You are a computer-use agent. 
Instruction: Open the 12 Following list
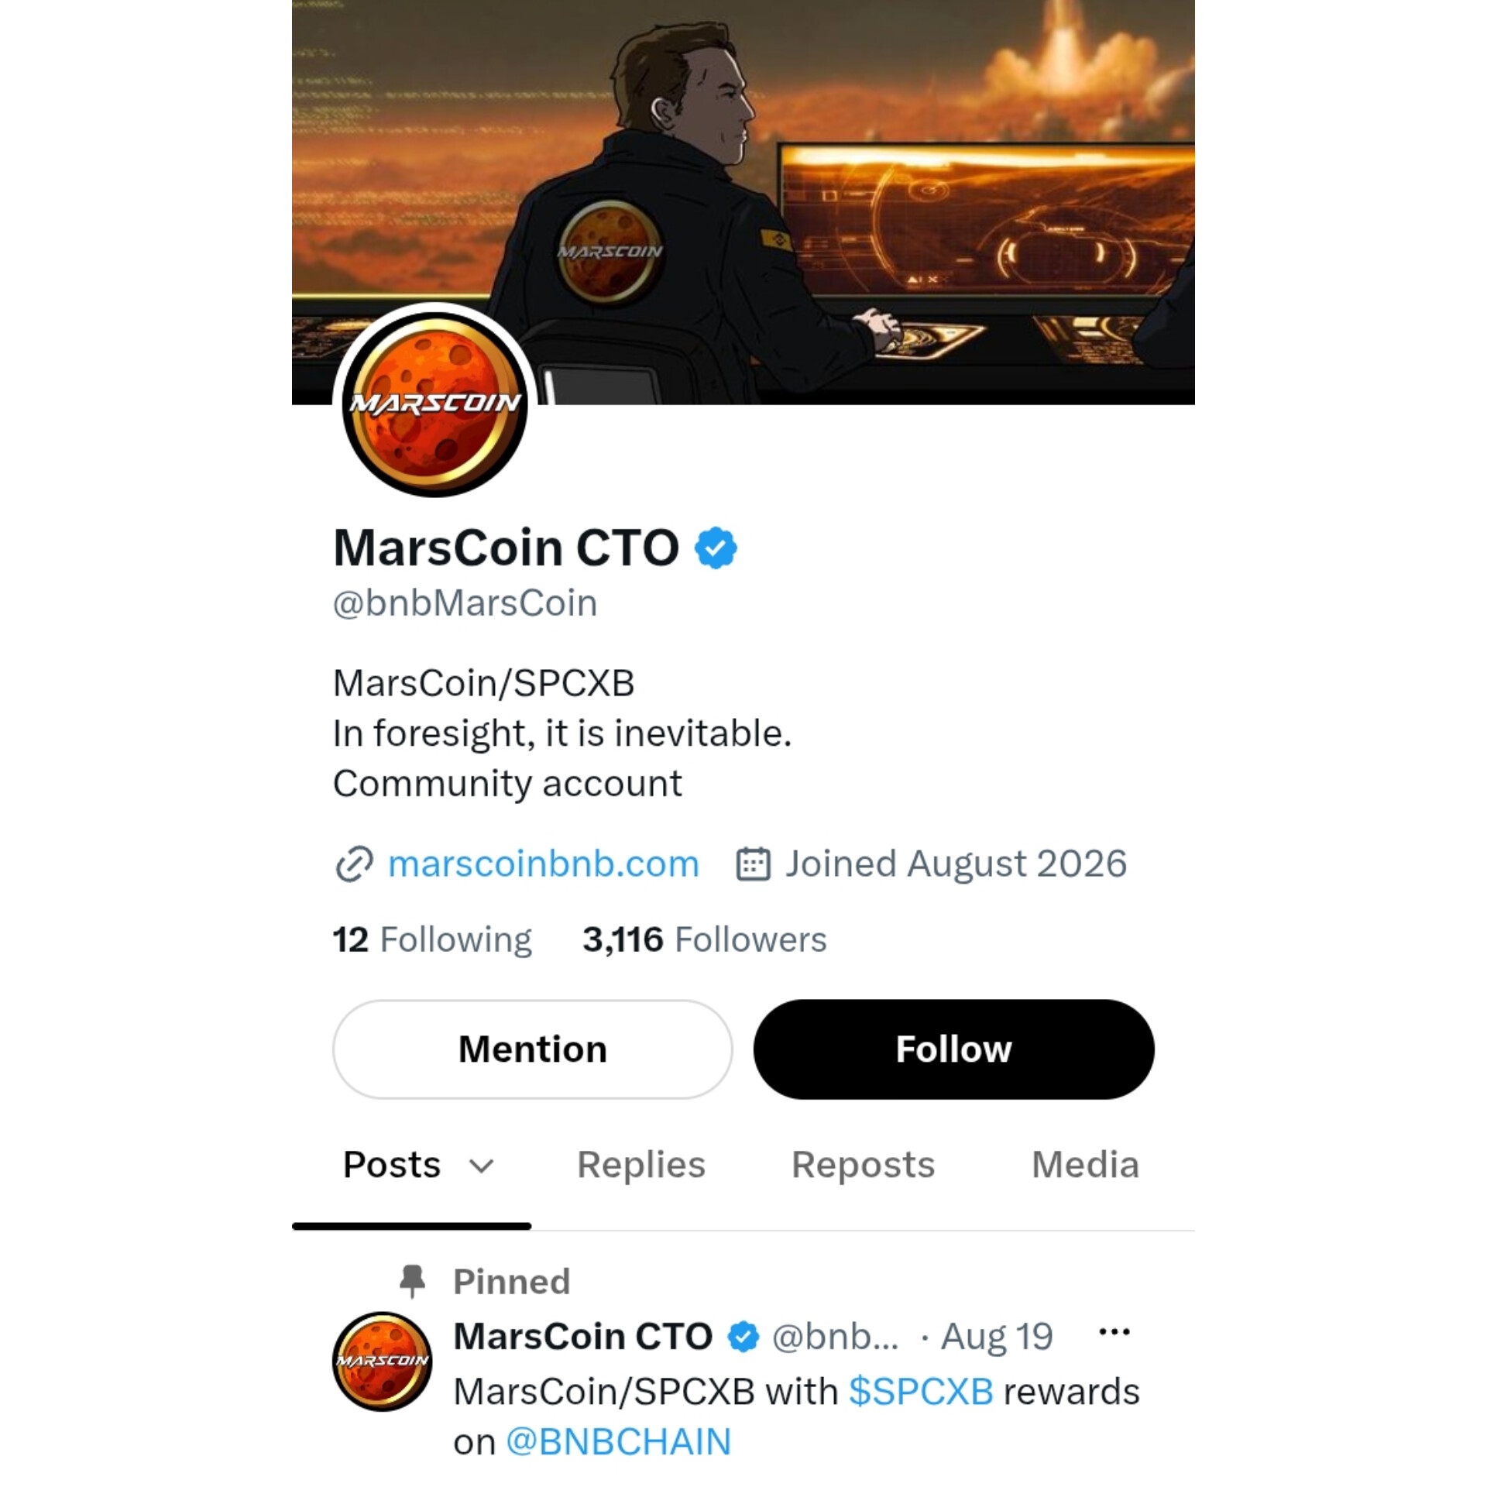pyautogui.click(x=432, y=939)
